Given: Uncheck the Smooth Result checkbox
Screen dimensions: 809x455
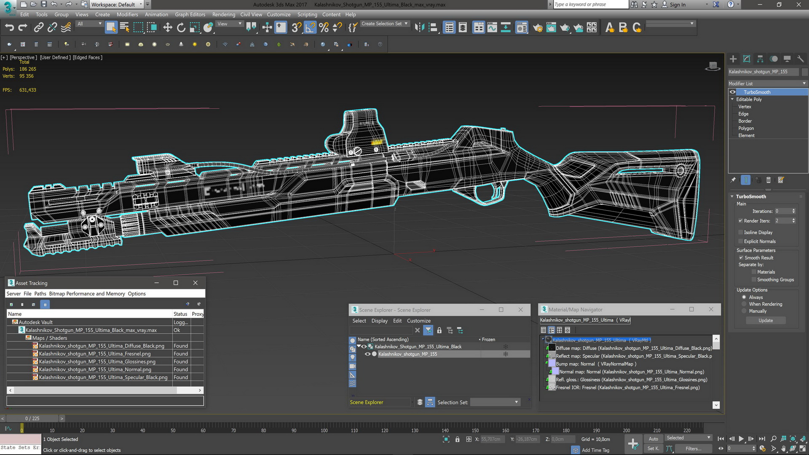Looking at the screenshot, I should point(741,258).
